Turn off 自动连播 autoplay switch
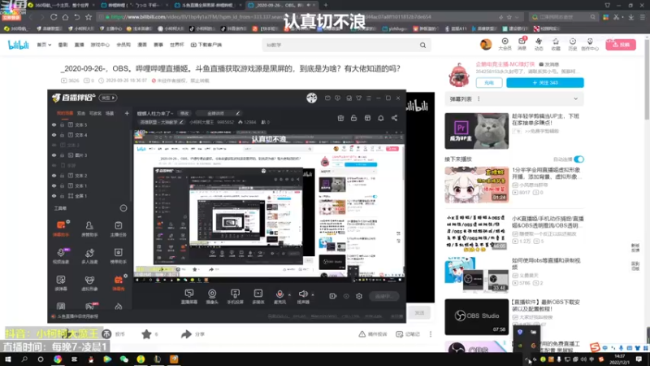 (578, 159)
